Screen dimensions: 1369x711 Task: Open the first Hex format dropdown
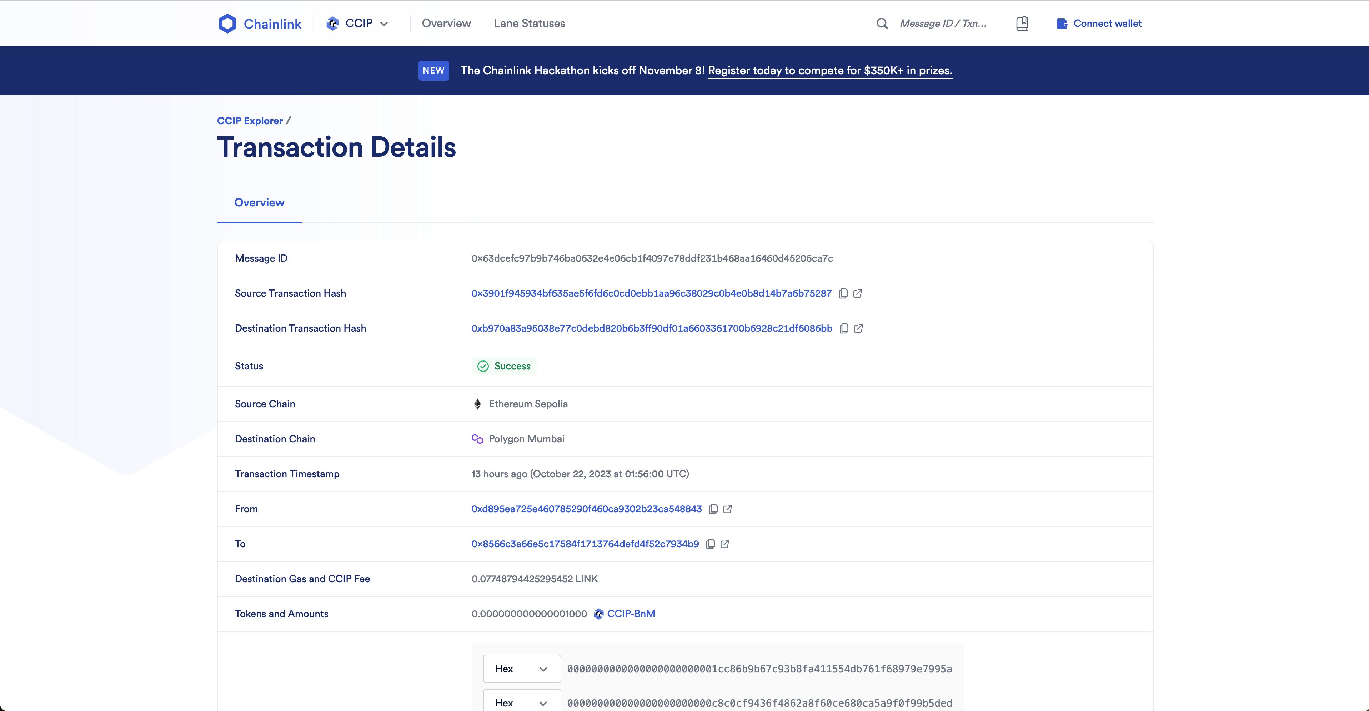pyautogui.click(x=522, y=669)
